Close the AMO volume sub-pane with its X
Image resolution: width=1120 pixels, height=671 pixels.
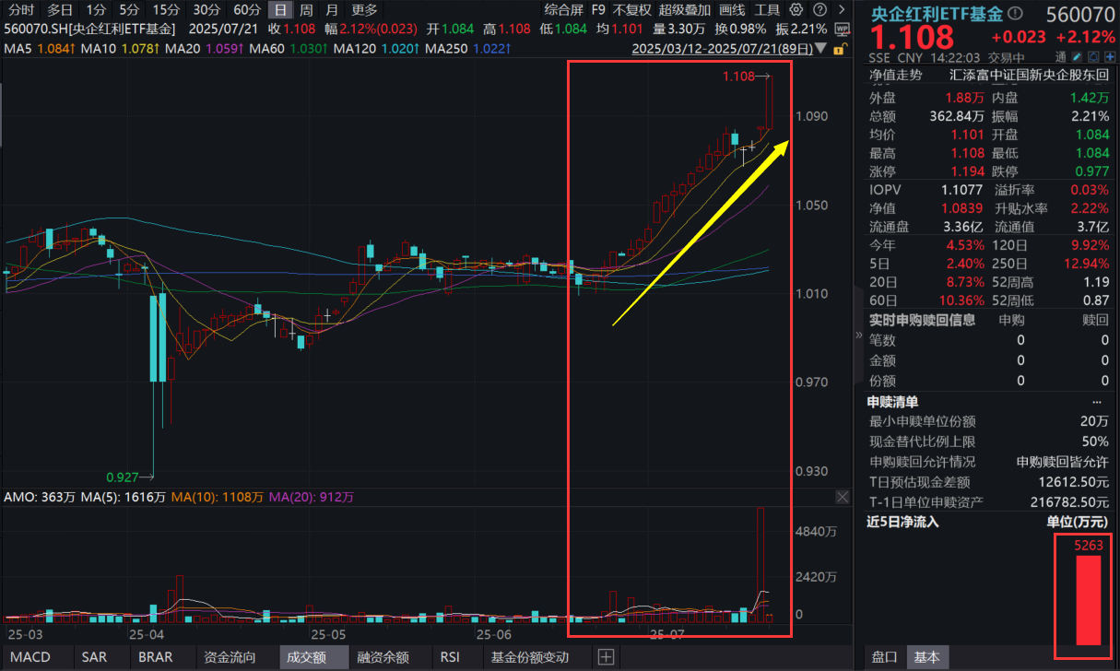(842, 497)
